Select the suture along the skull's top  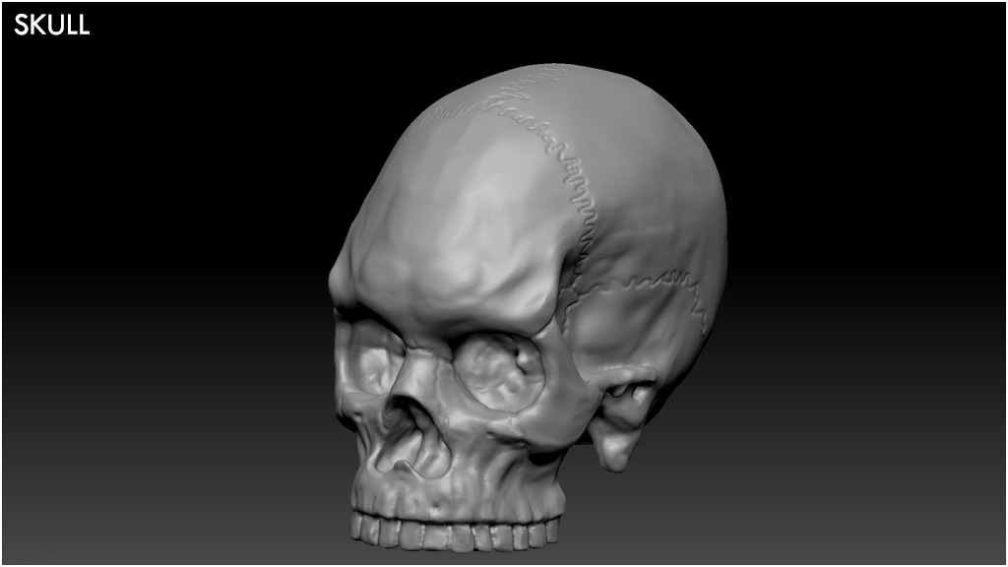[x=502, y=98]
